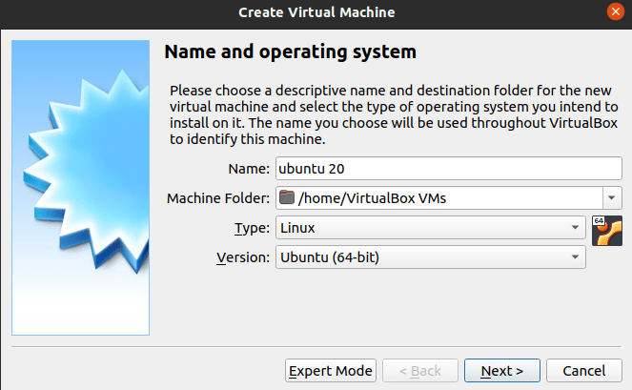This screenshot has height=390, width=632.
Task: Click the Name: label
Action: point(249,169)
